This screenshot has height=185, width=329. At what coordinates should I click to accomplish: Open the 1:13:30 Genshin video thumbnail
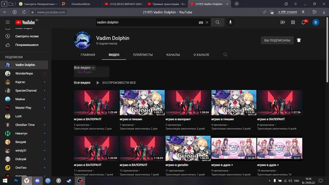tap(234, 103)
